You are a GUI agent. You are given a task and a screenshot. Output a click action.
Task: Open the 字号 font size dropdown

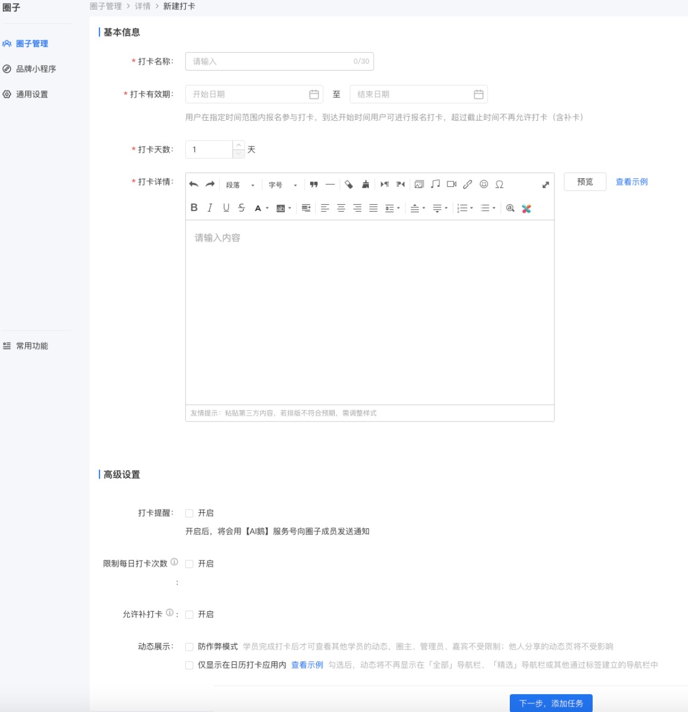[x=283, y=185]
